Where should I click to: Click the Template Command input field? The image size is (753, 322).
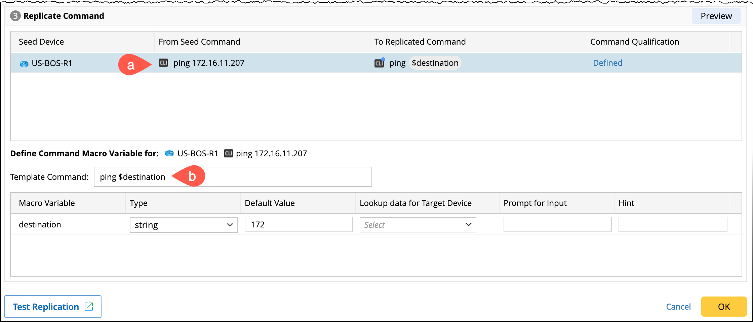[269, 177]
